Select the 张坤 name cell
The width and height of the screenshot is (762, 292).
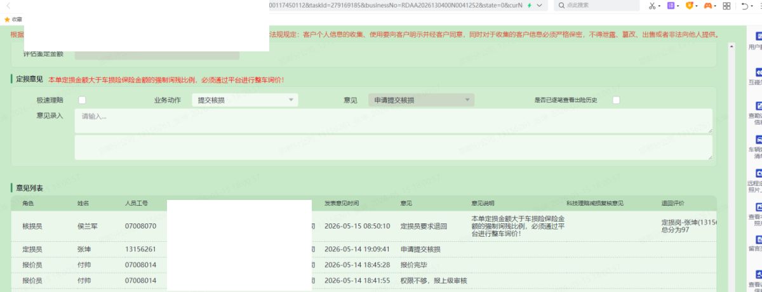coord(84,249)
